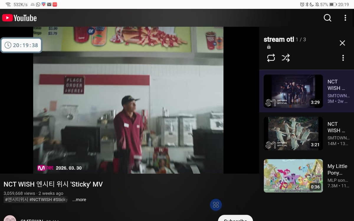Click the floating clock 20:19:38 widget

21,45
